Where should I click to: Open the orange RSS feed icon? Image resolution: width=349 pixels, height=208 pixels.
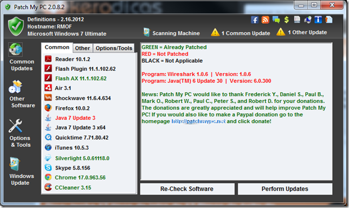[265, 20]
